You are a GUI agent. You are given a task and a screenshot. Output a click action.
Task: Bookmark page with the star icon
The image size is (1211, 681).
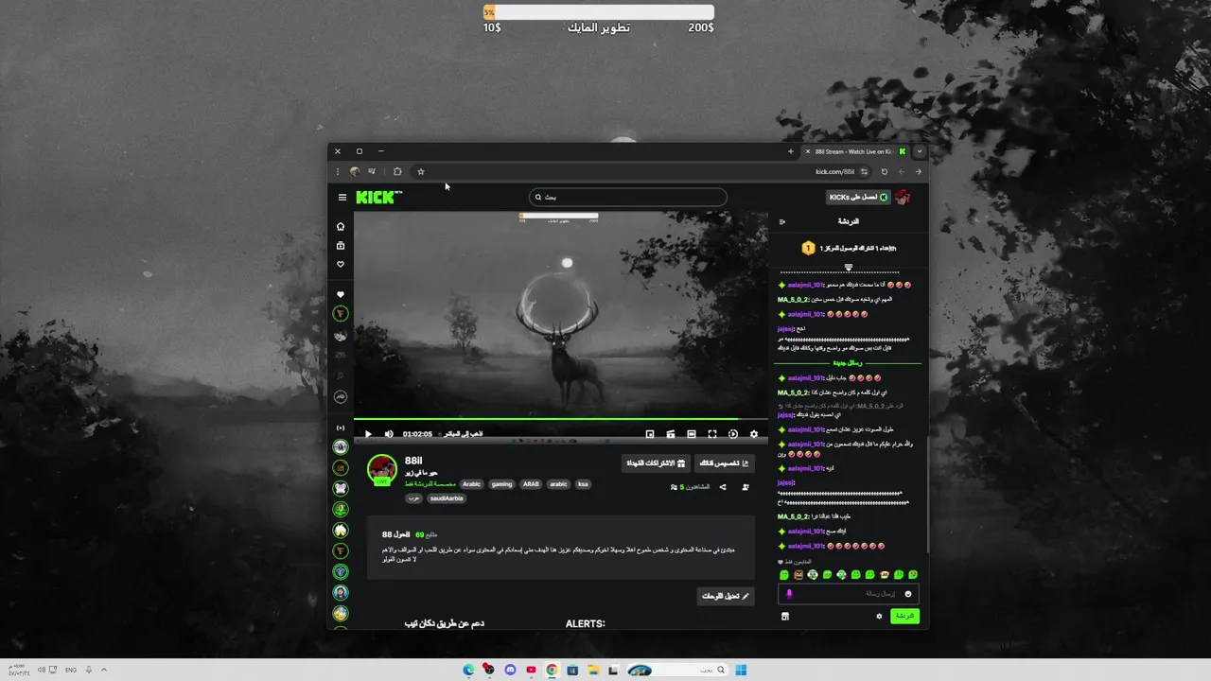pos(421,172)
